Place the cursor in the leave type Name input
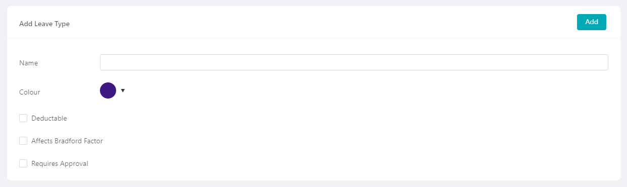Screen dimensions: 627x187 [354, 62]
